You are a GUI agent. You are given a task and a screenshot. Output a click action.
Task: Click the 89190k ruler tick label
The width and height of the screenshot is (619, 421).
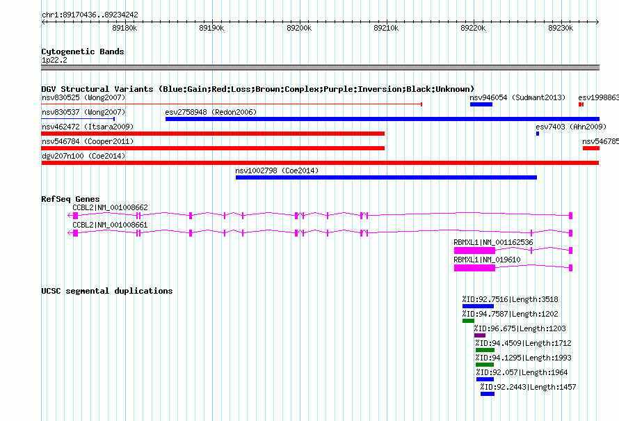(211, 28)
